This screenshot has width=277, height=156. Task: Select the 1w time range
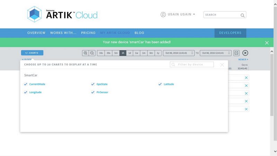[136, 53]
